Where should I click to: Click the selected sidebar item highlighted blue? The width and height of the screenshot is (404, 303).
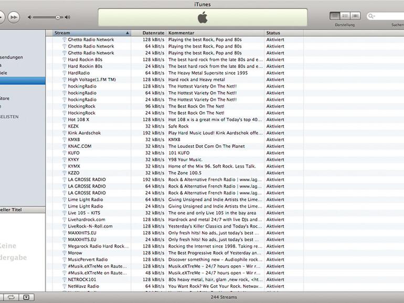point(23,81)
